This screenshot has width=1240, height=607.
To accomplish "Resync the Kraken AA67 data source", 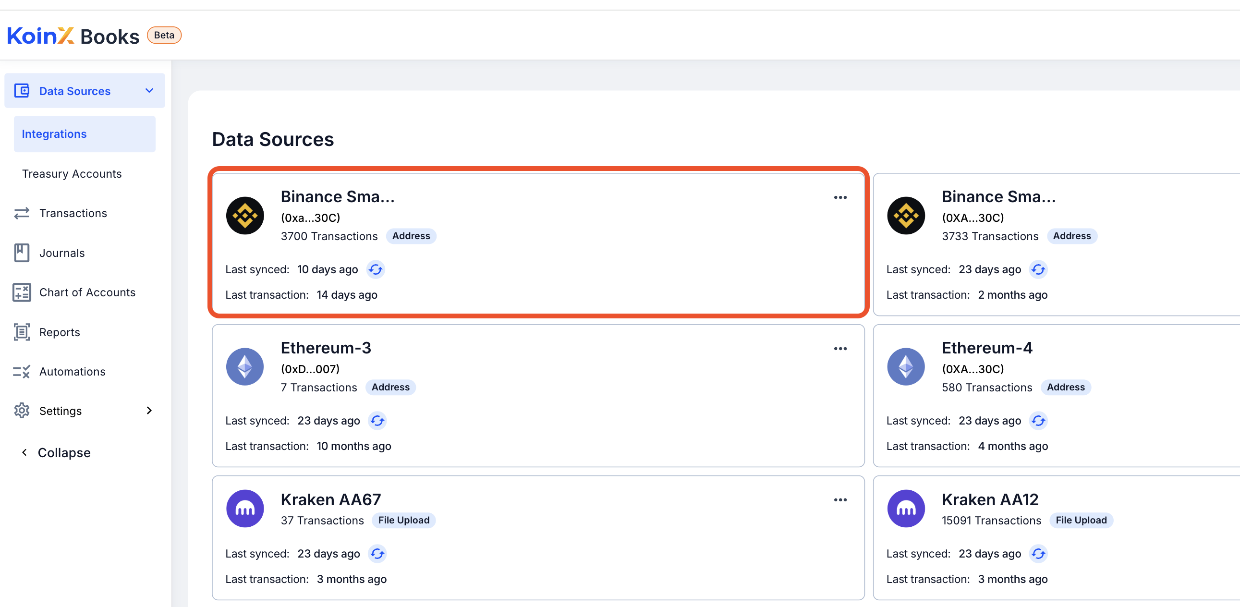I will point(377,554).
